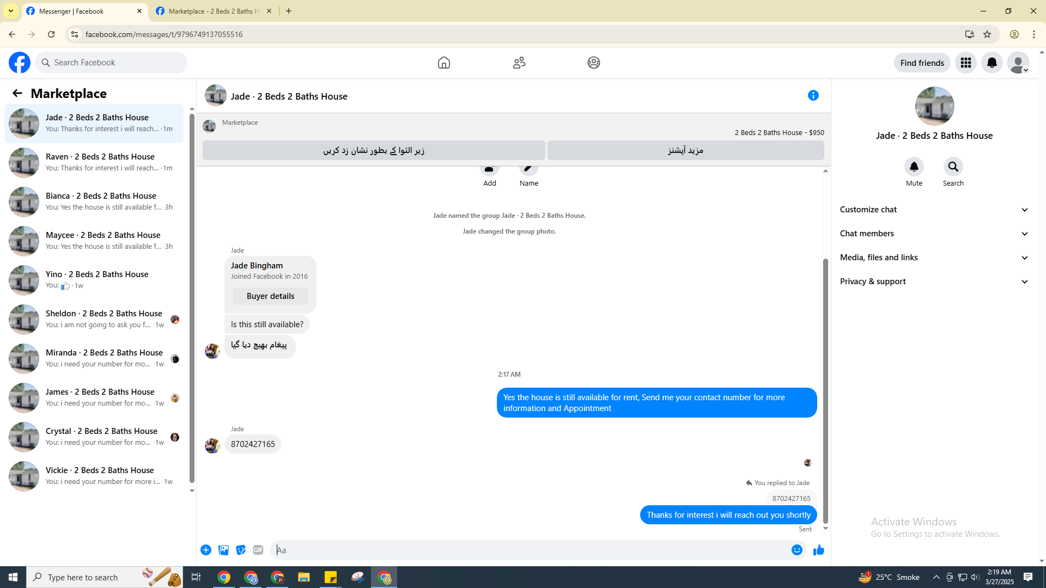
Task: Open the Facebook apps menu grid
Action: tap(965, 63)
